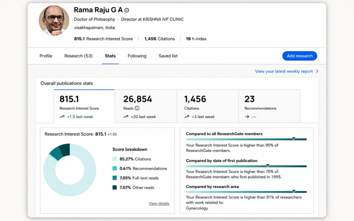354x221 pixels.
Task: Click the Gynecology research area text
Action: [197, 208]
